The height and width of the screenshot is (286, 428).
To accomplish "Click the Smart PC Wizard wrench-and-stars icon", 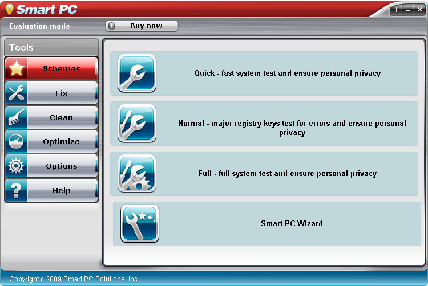I will [x=139, y=223].
